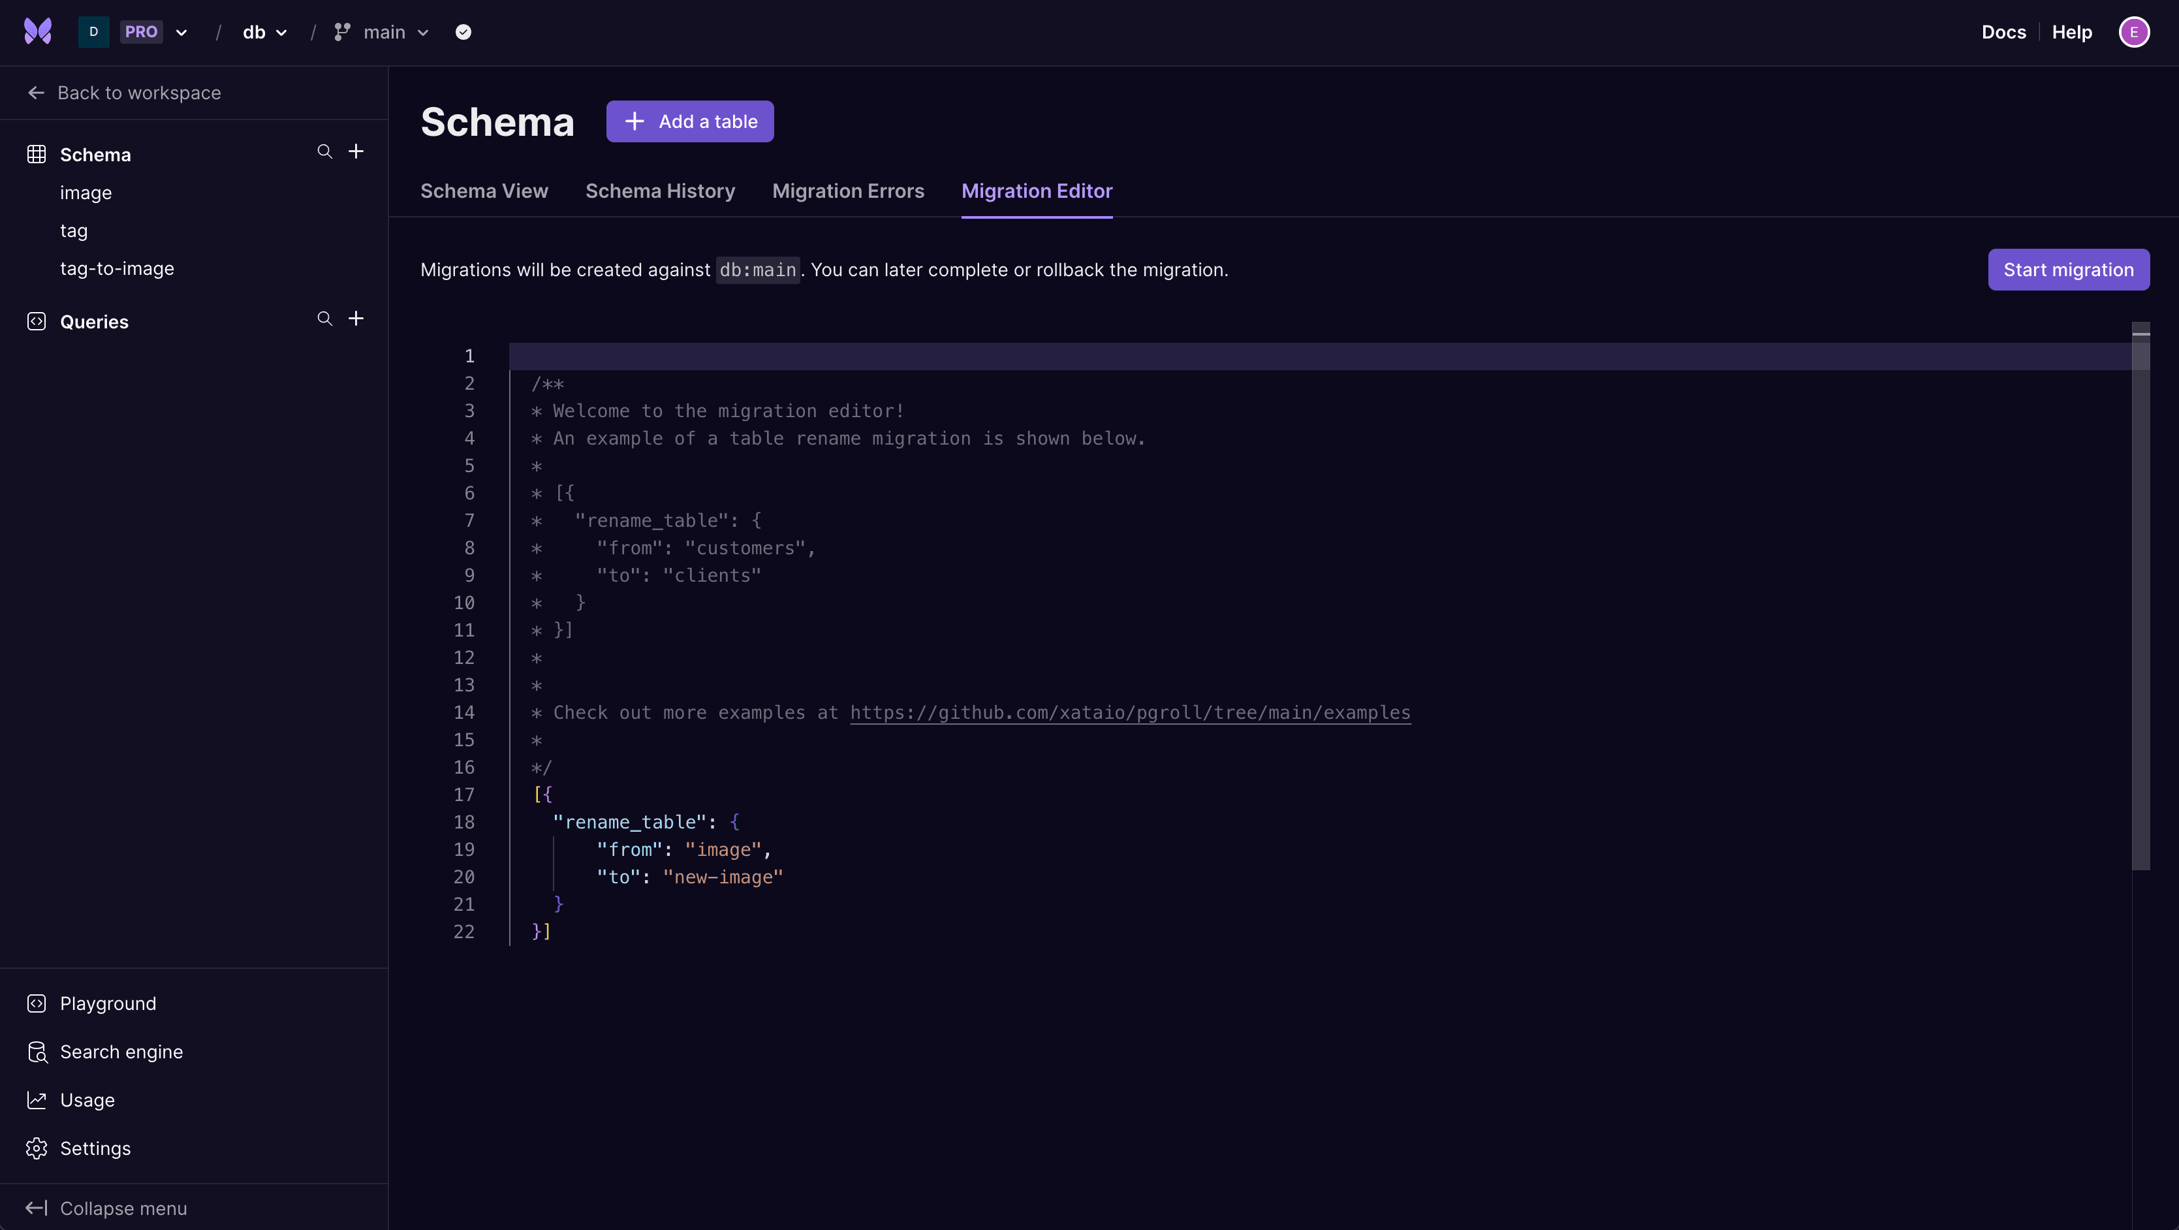Click the "new-image" value on line 20

[723, 877]
